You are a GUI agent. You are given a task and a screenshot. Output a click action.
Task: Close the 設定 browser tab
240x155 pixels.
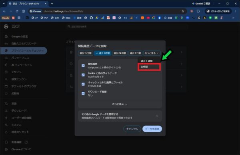pyautogui.click(x=46, y=4)
